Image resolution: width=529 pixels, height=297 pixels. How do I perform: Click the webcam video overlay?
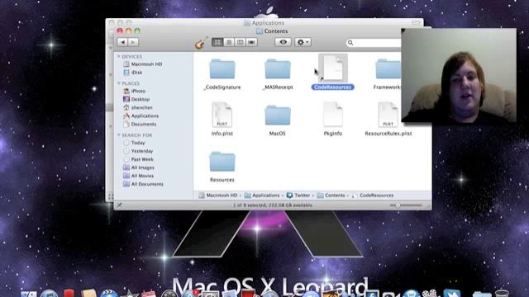[459, 75]
